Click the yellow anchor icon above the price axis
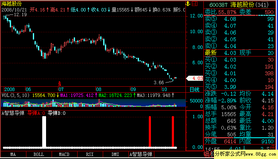 point(188,3)
